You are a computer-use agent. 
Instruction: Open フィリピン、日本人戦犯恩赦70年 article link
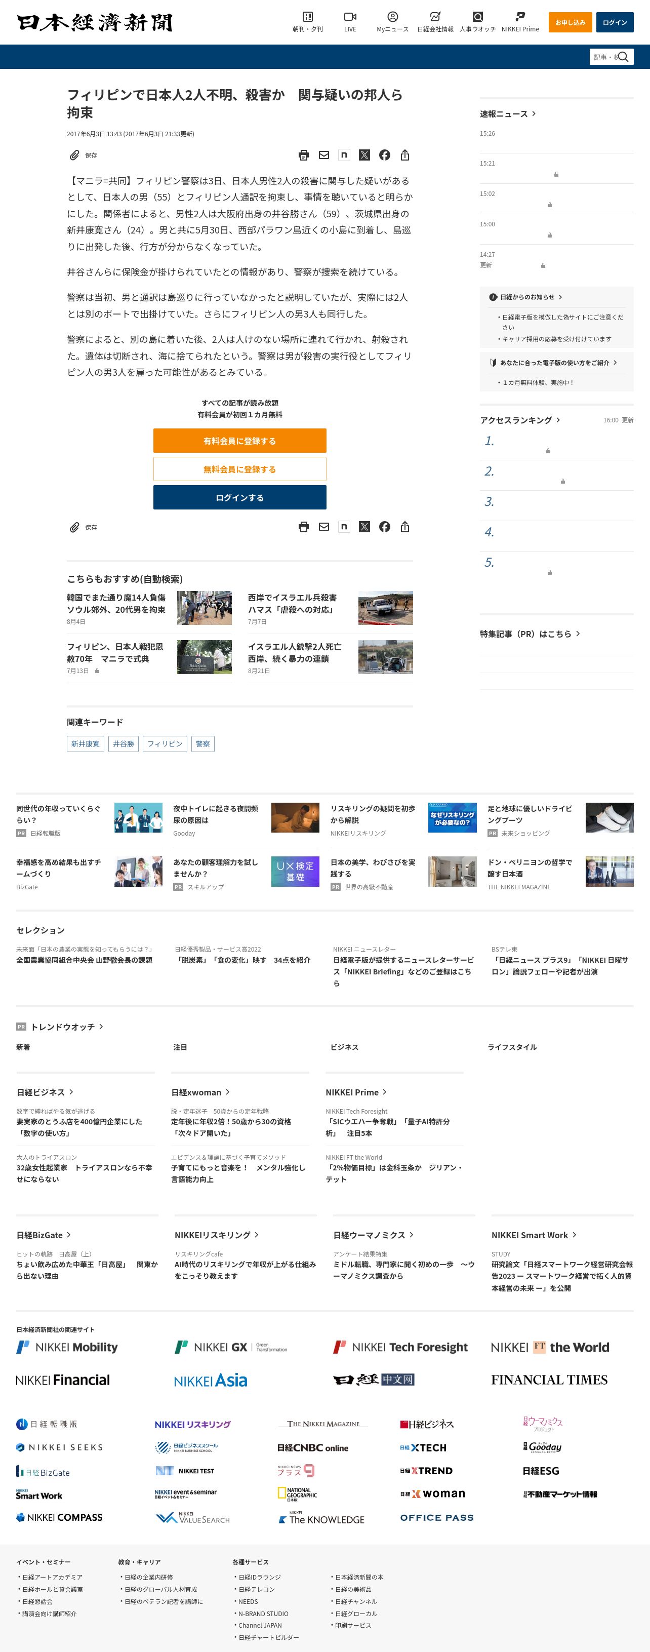point(115,653)
